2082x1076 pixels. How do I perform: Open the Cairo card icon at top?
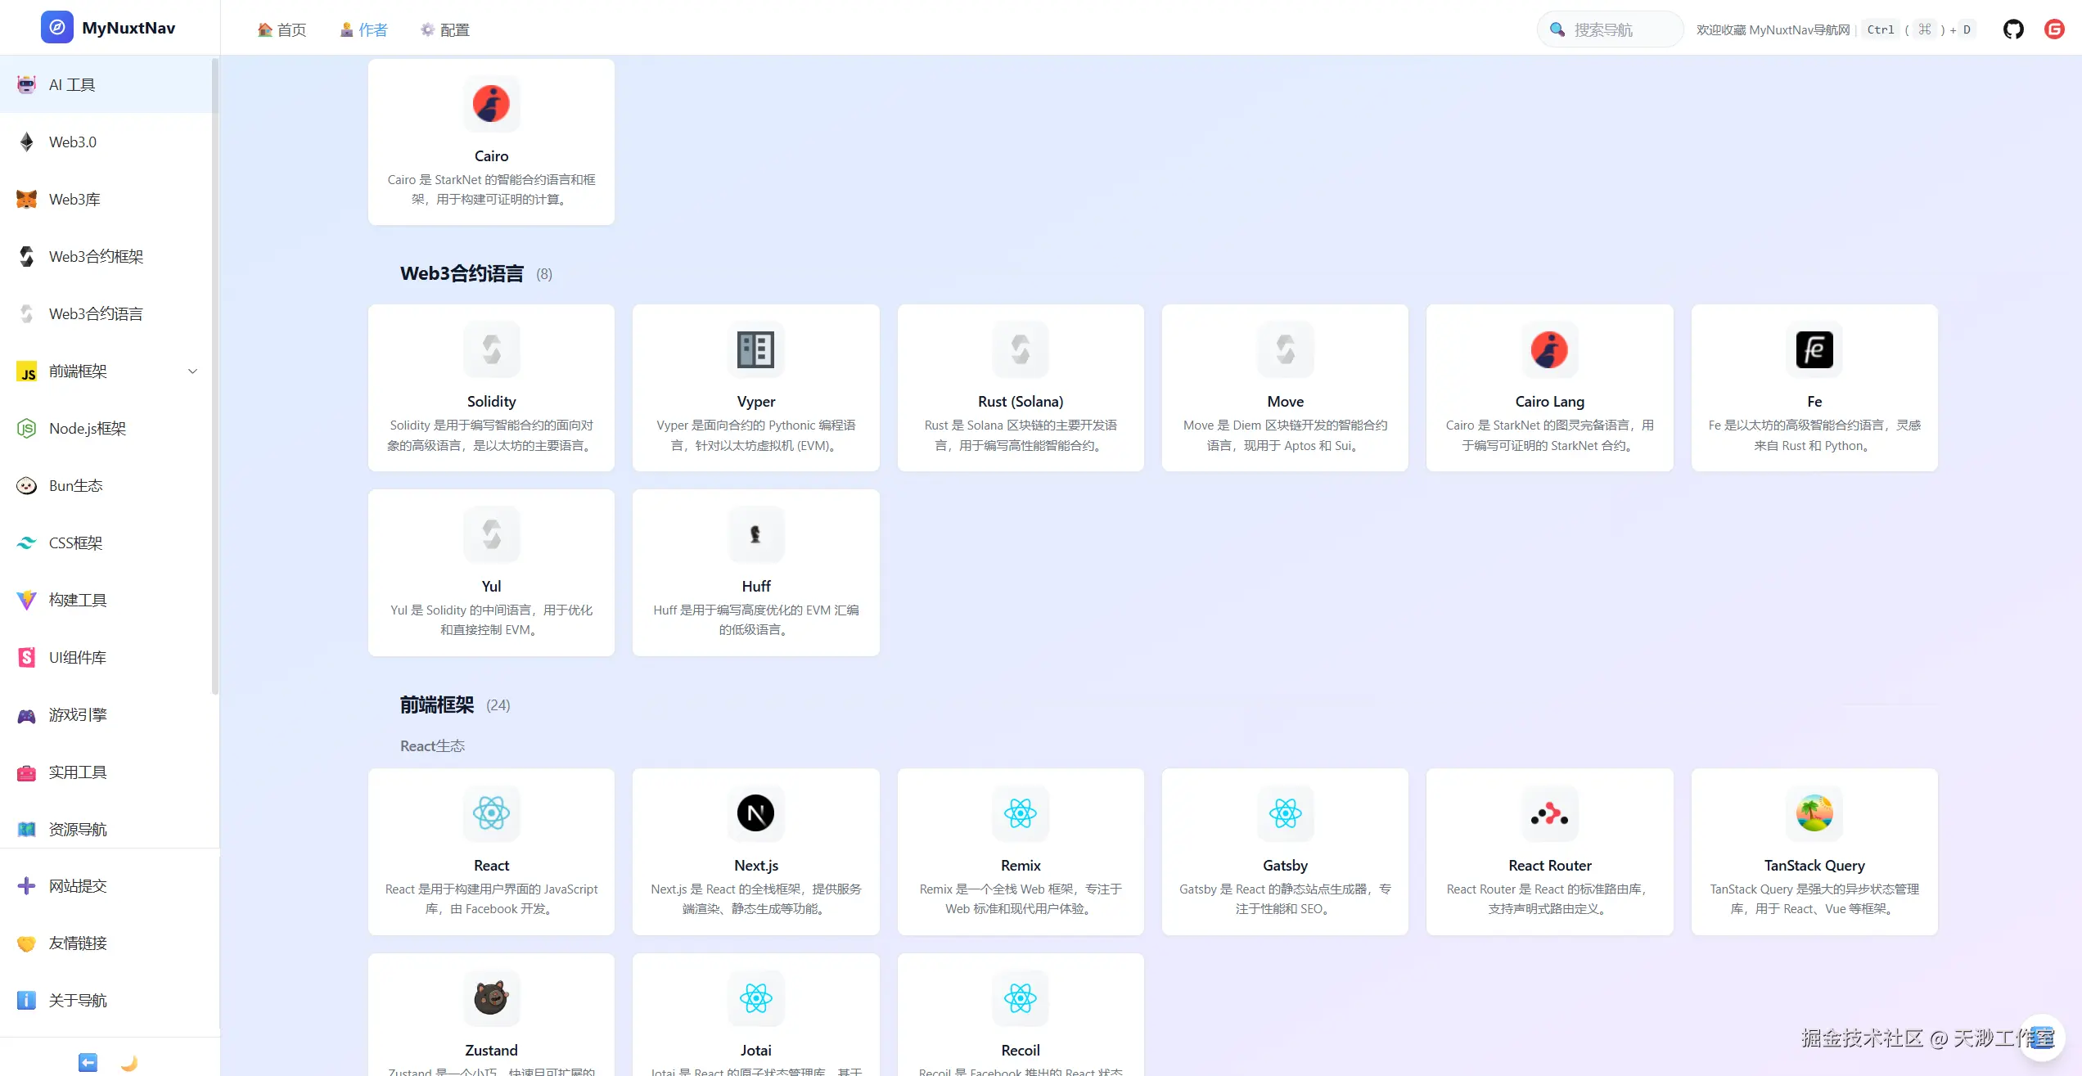click(492, 104)
